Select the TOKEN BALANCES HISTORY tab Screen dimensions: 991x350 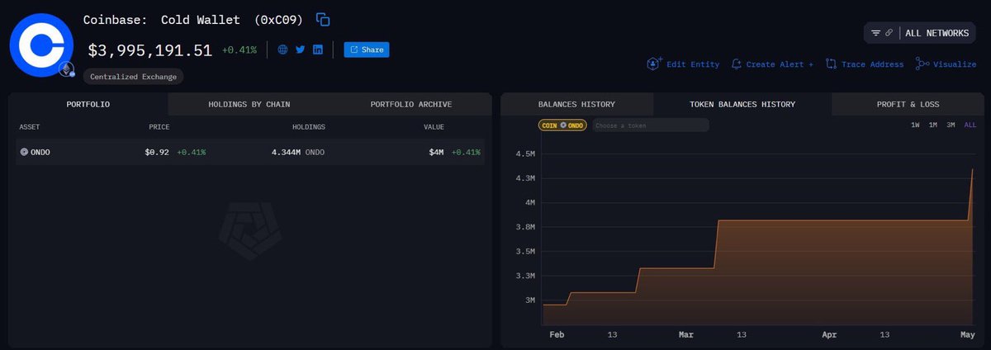point(742,104)
